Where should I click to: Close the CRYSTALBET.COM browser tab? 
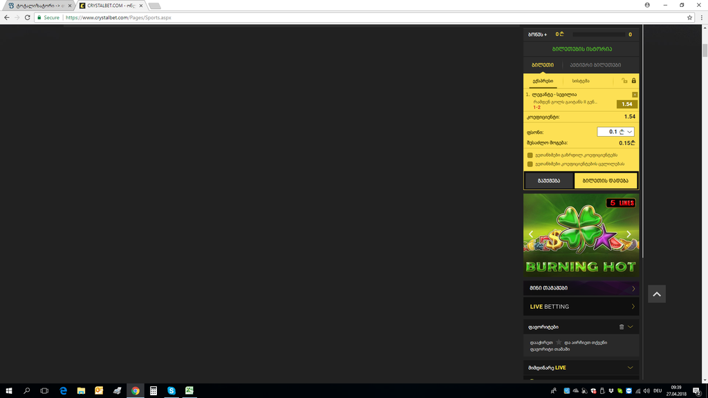click(x=141, y=6)
